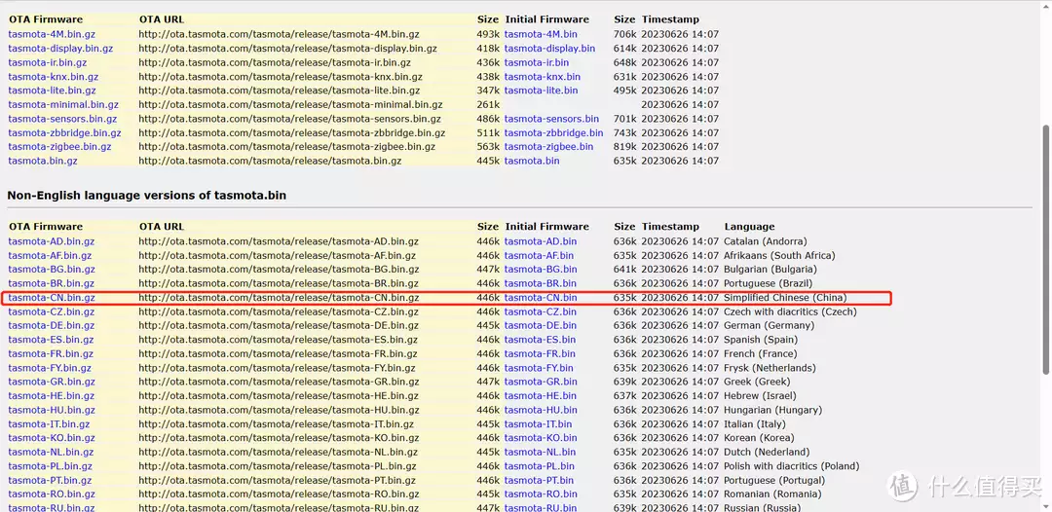Open the tasmota-BG.bin.gz OTA link

52,270
